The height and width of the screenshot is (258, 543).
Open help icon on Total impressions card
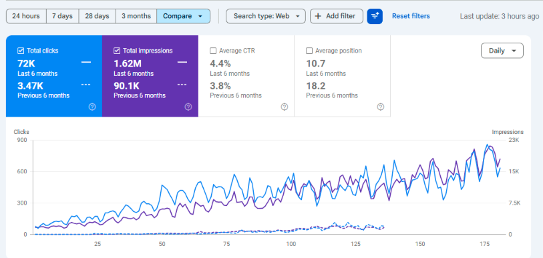click(188, 107)
